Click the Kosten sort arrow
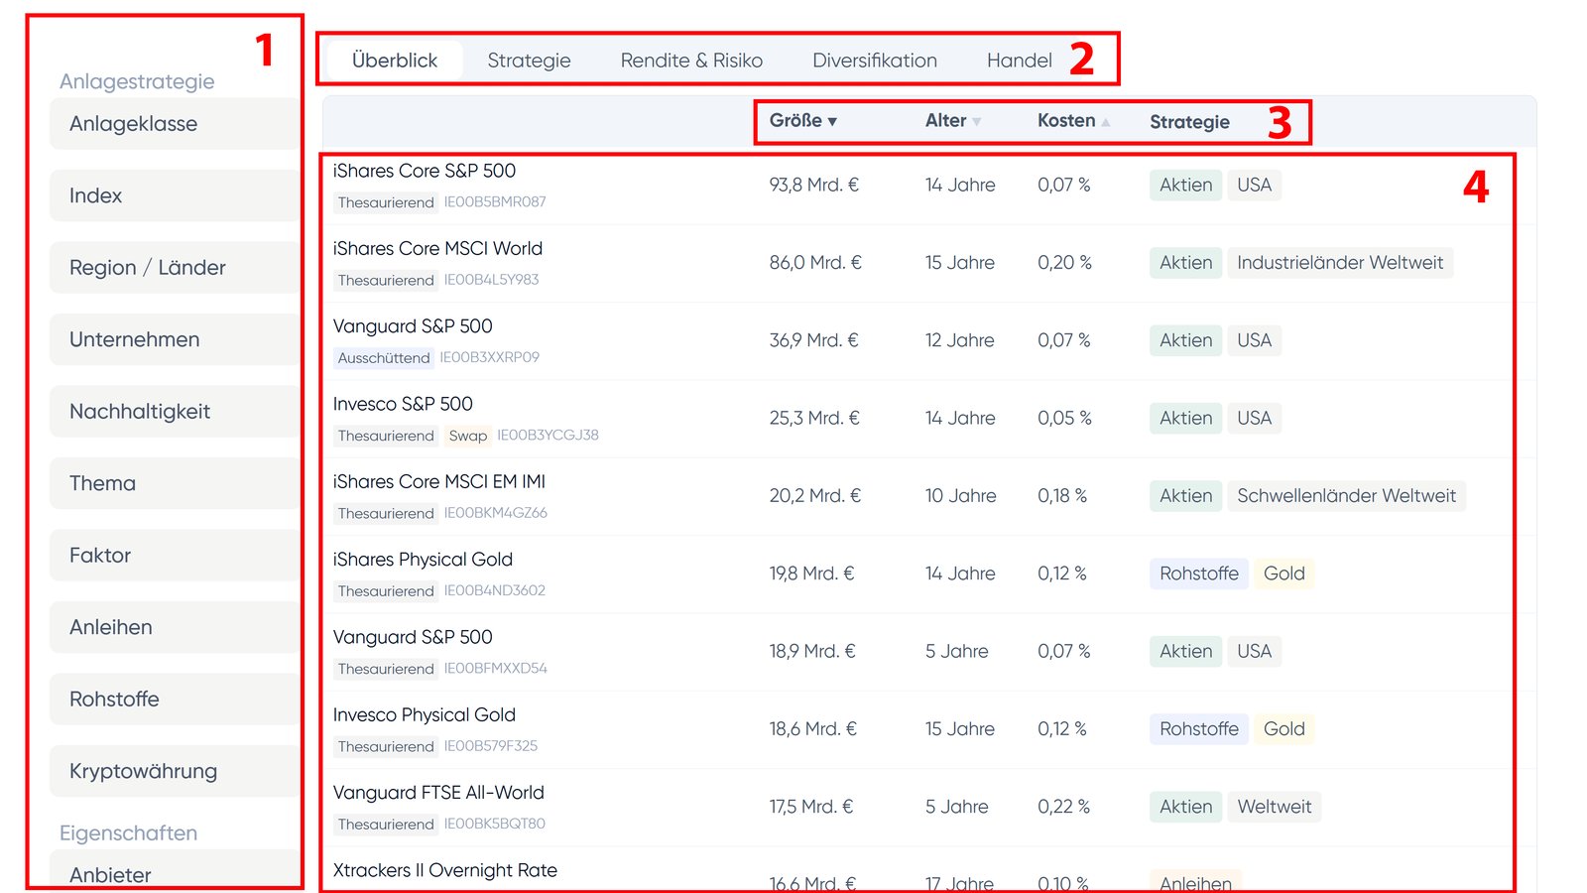Image resolution: width=1587 pixels, height=893 pixels. (1105, 122)
